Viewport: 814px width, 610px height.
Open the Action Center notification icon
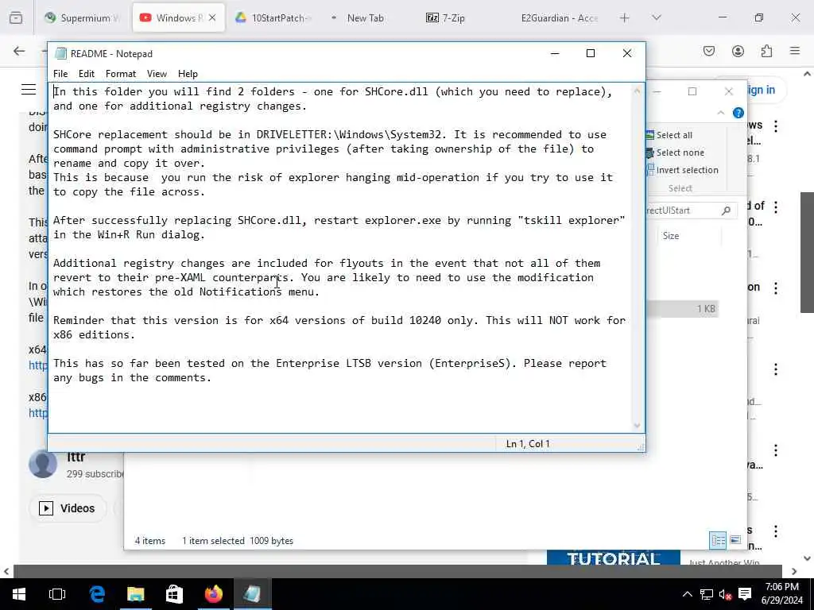point(745,594)
